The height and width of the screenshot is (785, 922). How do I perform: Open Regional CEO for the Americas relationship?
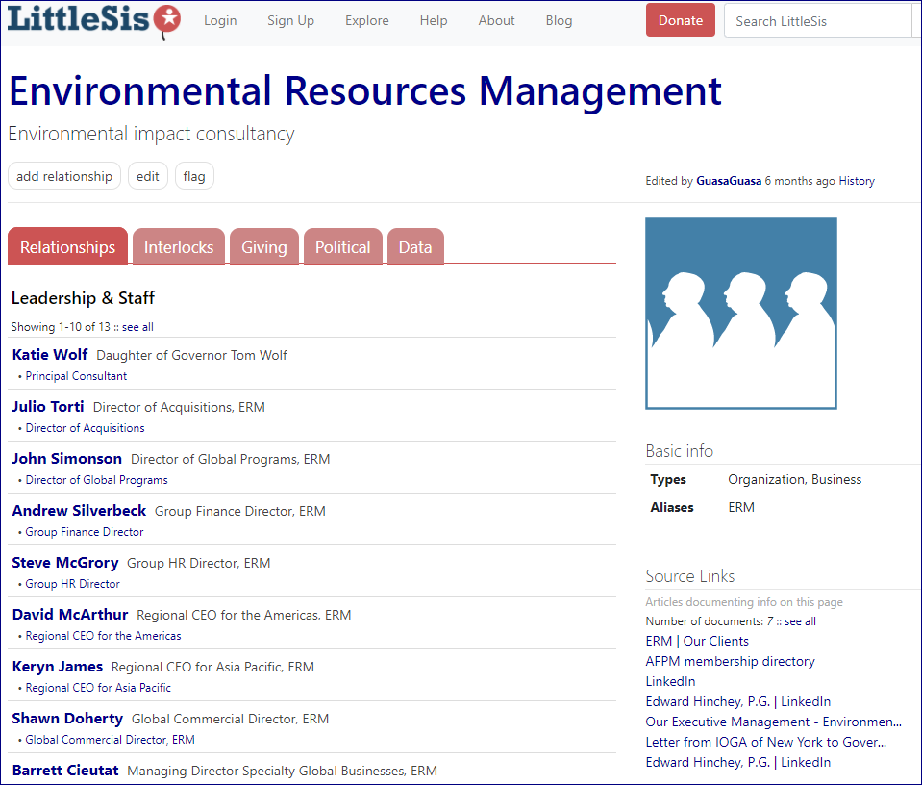(x=103, y=636)
